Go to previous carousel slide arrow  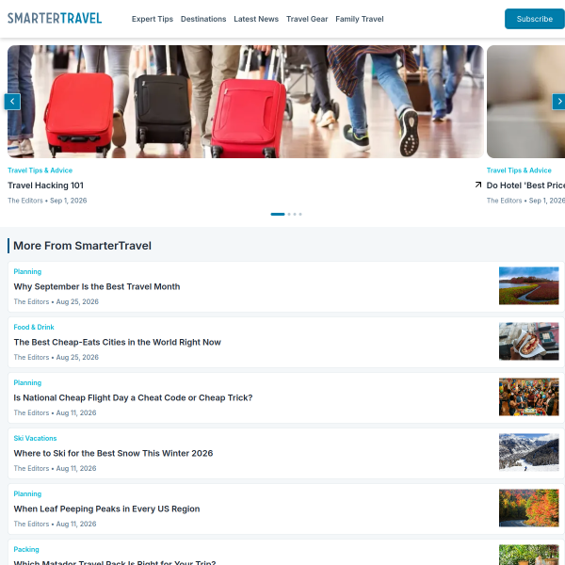[12, 102]
